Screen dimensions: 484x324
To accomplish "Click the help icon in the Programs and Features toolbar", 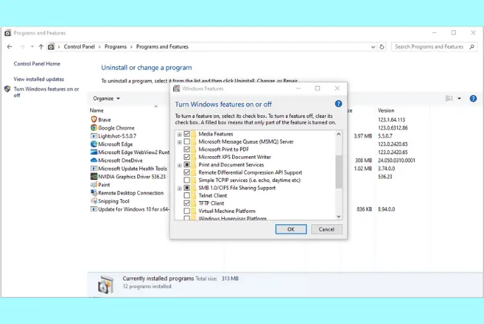I will pos(473,99).
